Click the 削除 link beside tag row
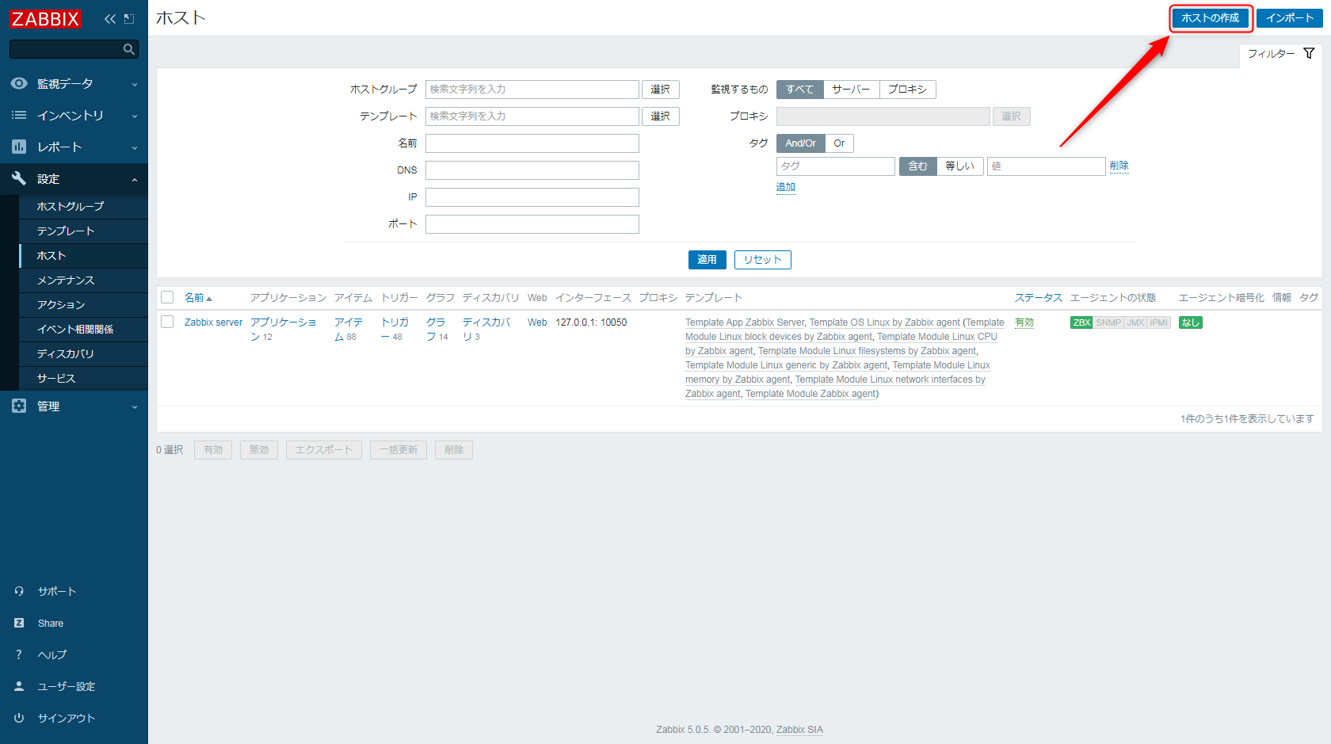1331x744 pixels. (1119, 166)
